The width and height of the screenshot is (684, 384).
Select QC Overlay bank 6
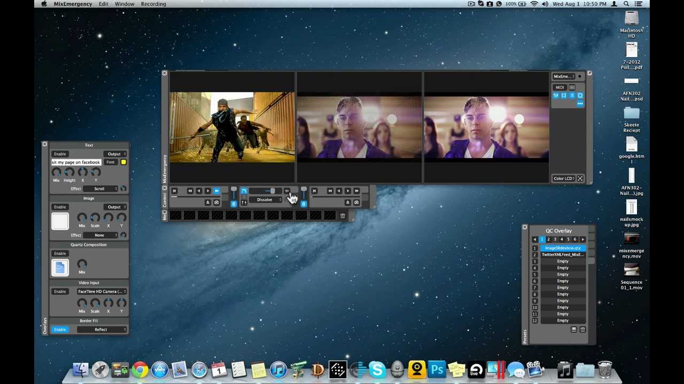click(x=575, y=239)
